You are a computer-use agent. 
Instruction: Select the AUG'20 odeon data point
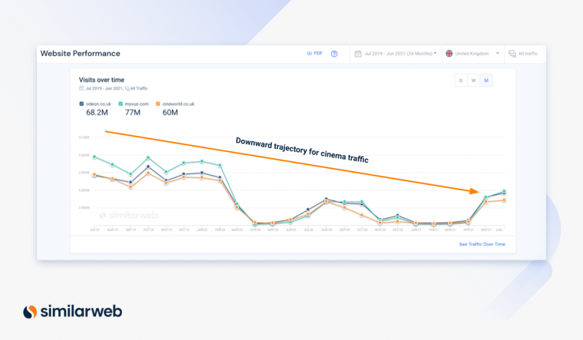pos(326,199)
